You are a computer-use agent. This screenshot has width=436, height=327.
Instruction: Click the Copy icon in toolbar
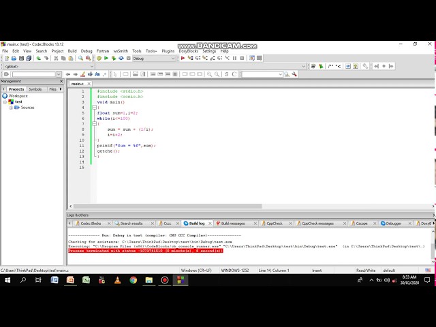[x=63, y=58]
